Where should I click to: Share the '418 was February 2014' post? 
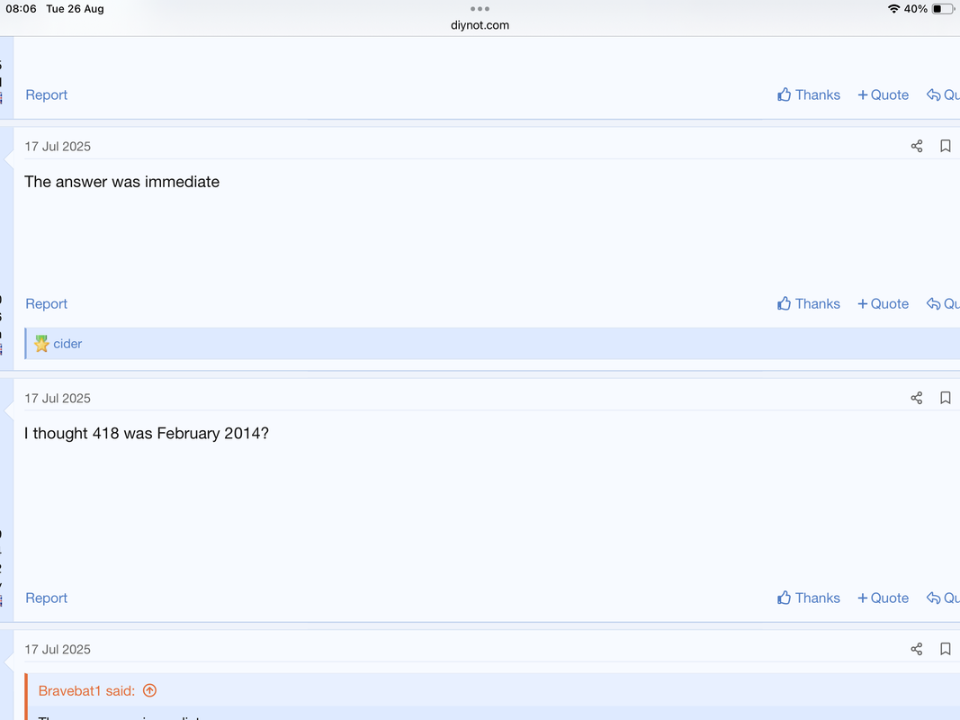pyautogui.click(x=917, y=398)
